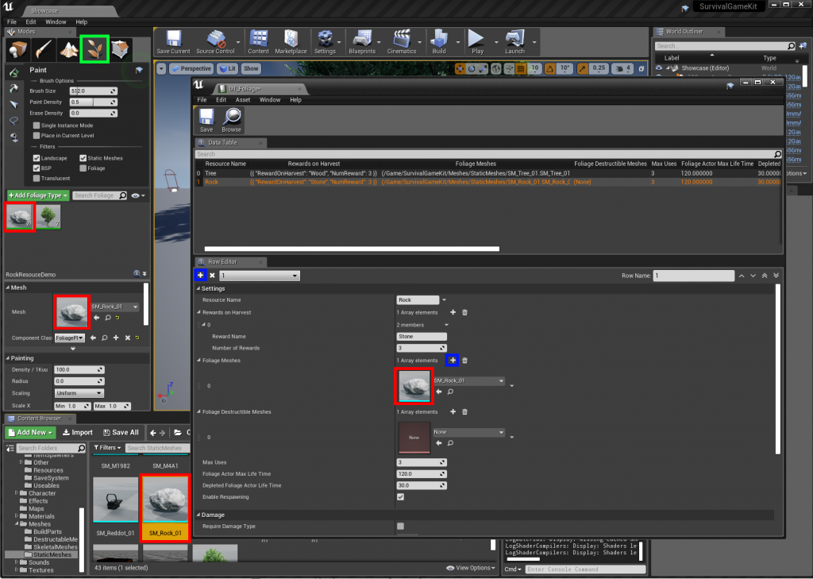The height and width of the screenshot is (579, 813).
Task: Add a new row in Row Editor
Action: tap(201, 275)
